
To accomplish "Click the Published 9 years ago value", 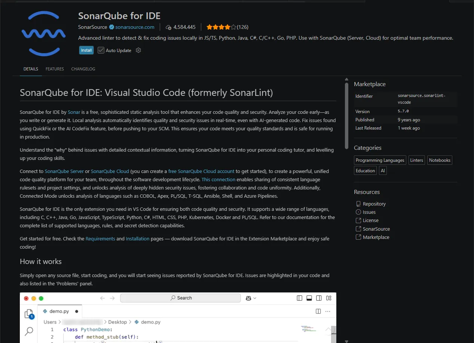I will pyautogui.click(x=409, y=120).
